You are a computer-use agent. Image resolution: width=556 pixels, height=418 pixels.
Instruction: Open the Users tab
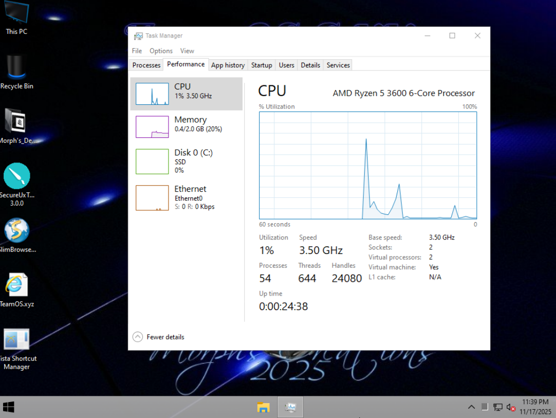287,65
